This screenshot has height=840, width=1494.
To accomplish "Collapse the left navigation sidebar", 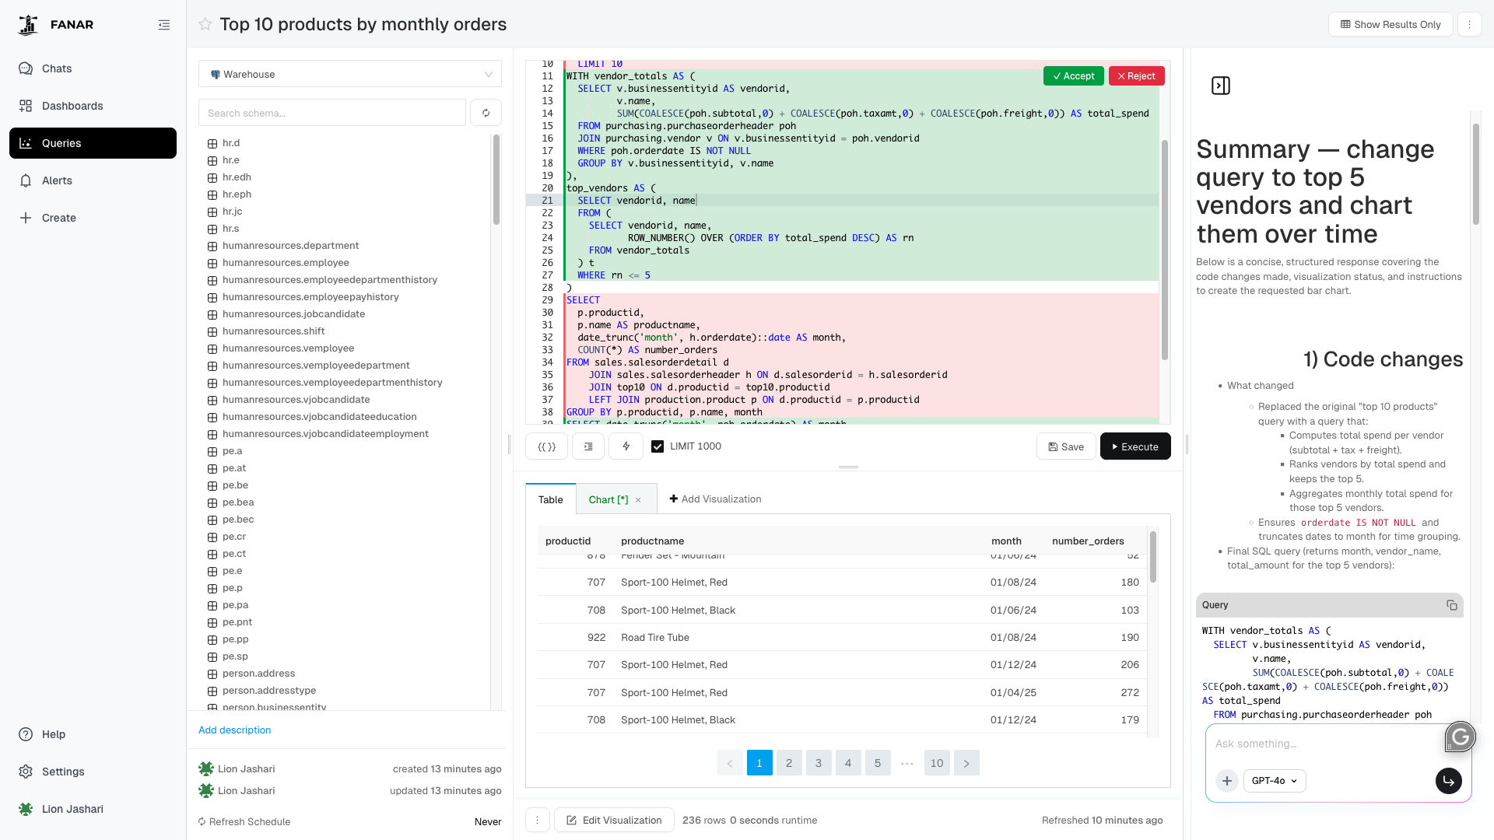I will [x=164, y=25].
